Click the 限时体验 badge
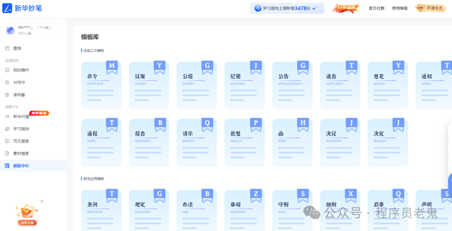The height and width of the screenshot is (231, 452). click(x=39, y=113)
